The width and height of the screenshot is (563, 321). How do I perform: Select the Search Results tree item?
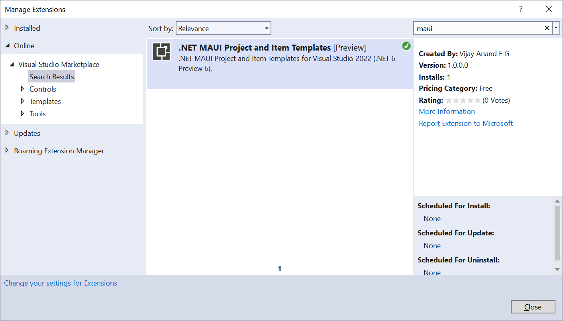point(51,76)
